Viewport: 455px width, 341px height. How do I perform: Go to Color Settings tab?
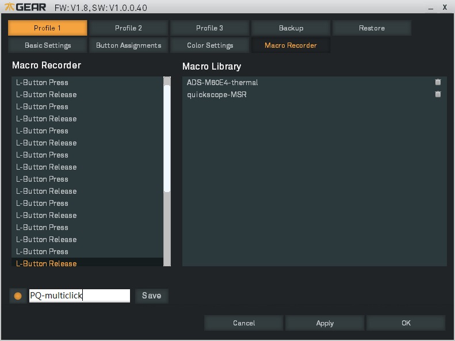pos(209,45)
